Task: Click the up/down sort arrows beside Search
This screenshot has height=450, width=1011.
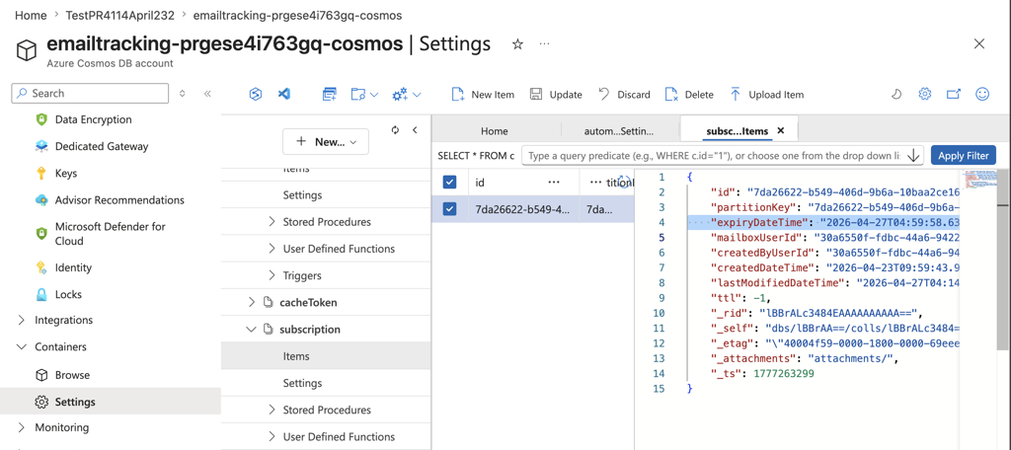Action: (183, 94)
